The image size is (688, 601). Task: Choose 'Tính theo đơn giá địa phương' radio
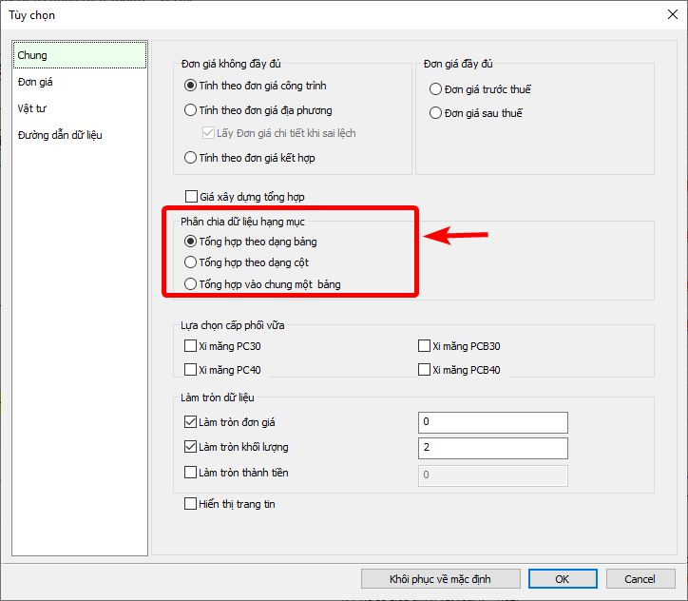pyautogui.click(x=191, y=110)
